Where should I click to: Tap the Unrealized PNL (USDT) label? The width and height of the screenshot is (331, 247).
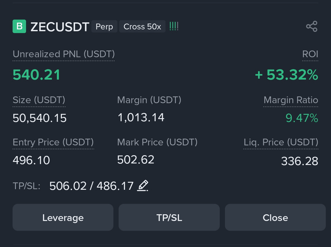(64, 54)
